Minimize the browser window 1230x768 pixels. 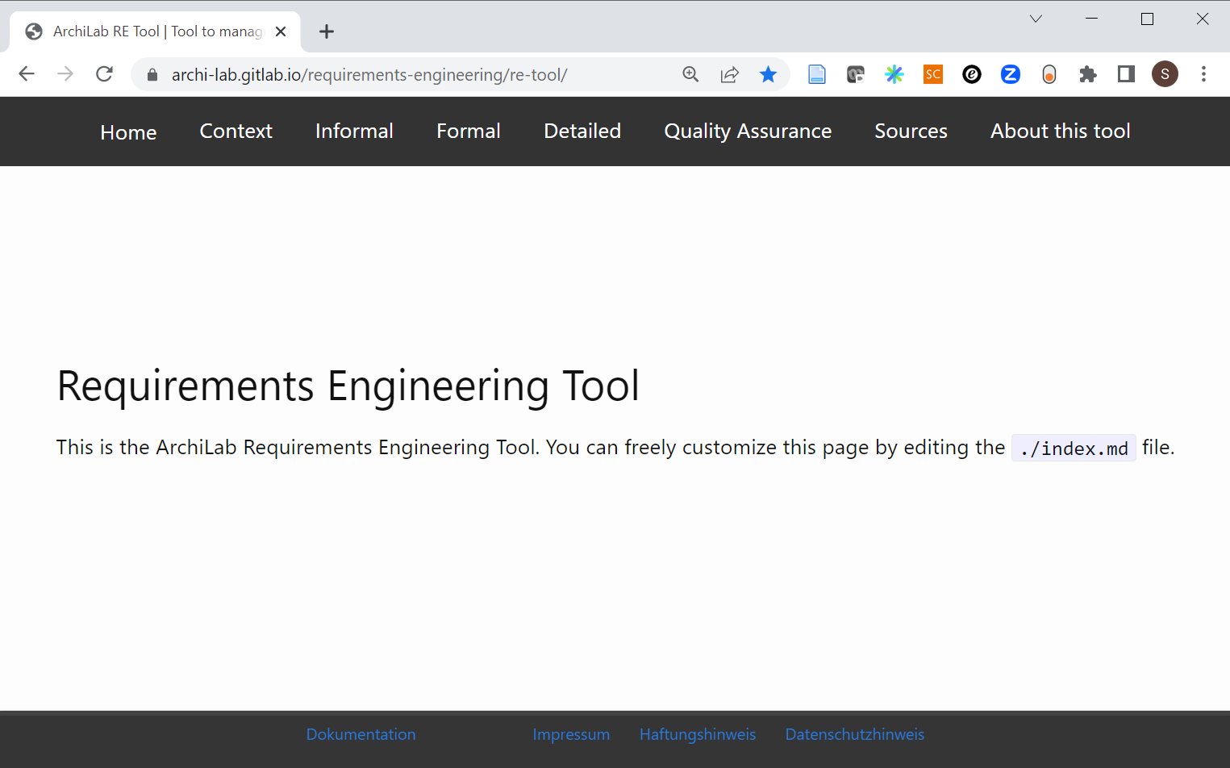pos(1092,19)
